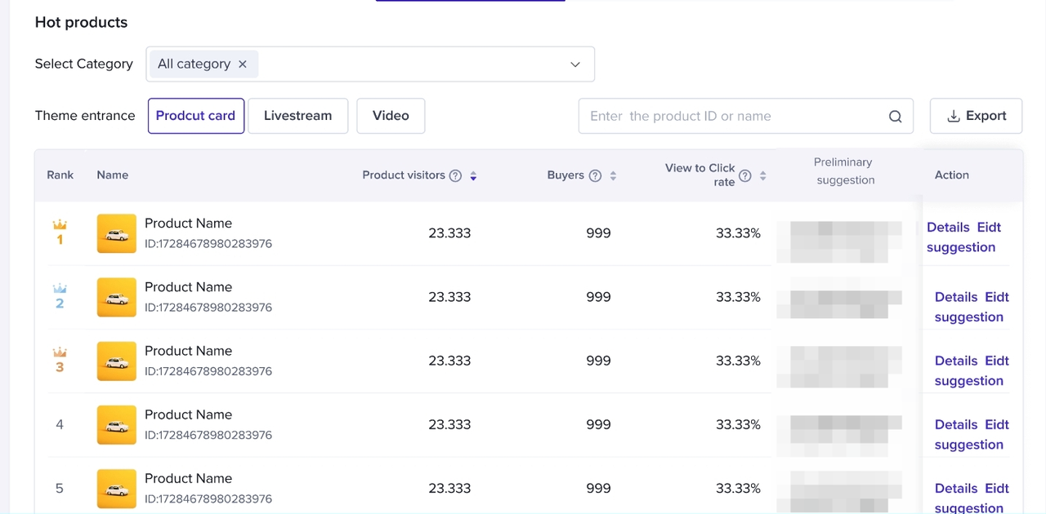Open Details for rank 1 product
The image size is (1046, 514).
pyautogui.click(x=948, y=227)
